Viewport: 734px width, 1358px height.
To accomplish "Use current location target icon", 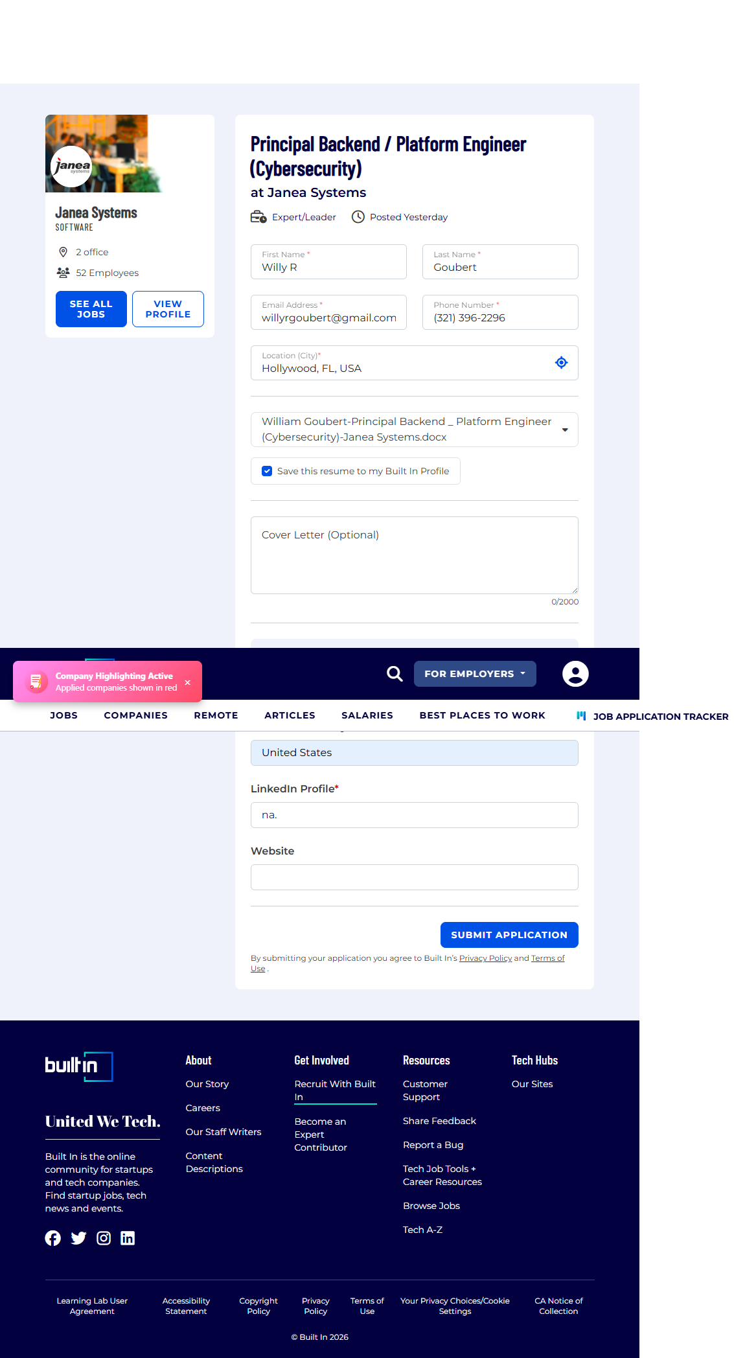I will (562, 363).
